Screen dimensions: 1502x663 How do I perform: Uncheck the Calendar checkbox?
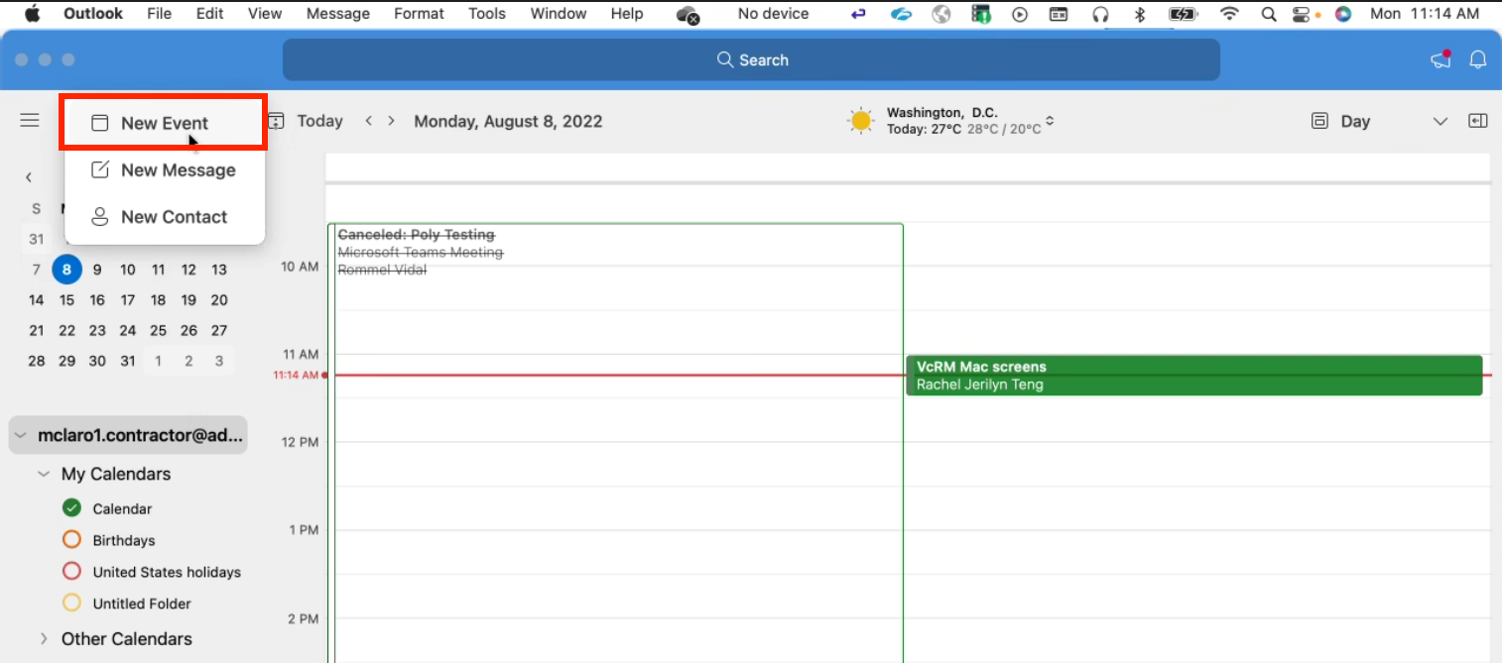71,508
